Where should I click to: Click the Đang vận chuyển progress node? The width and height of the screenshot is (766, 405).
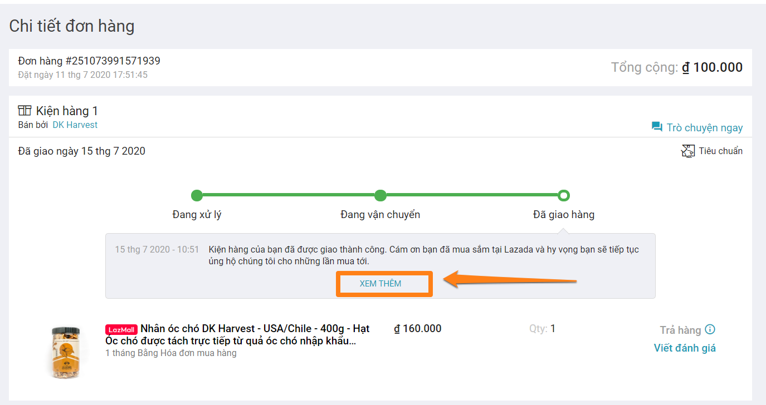(380, 195)
